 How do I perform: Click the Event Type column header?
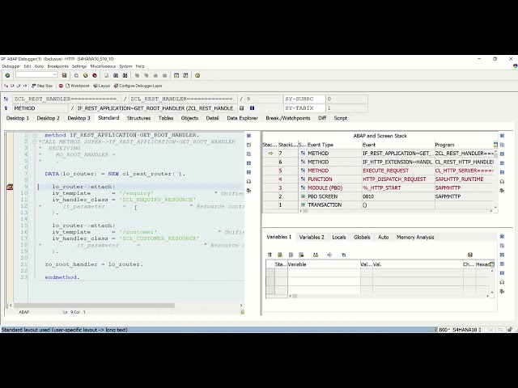[x=334, y=145]
